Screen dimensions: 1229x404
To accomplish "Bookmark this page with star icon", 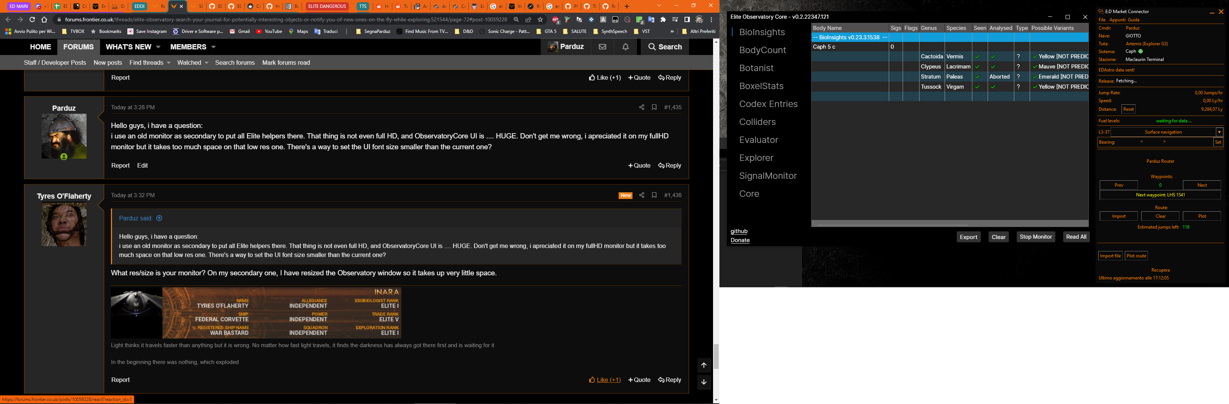I will (x=541, y=19).
